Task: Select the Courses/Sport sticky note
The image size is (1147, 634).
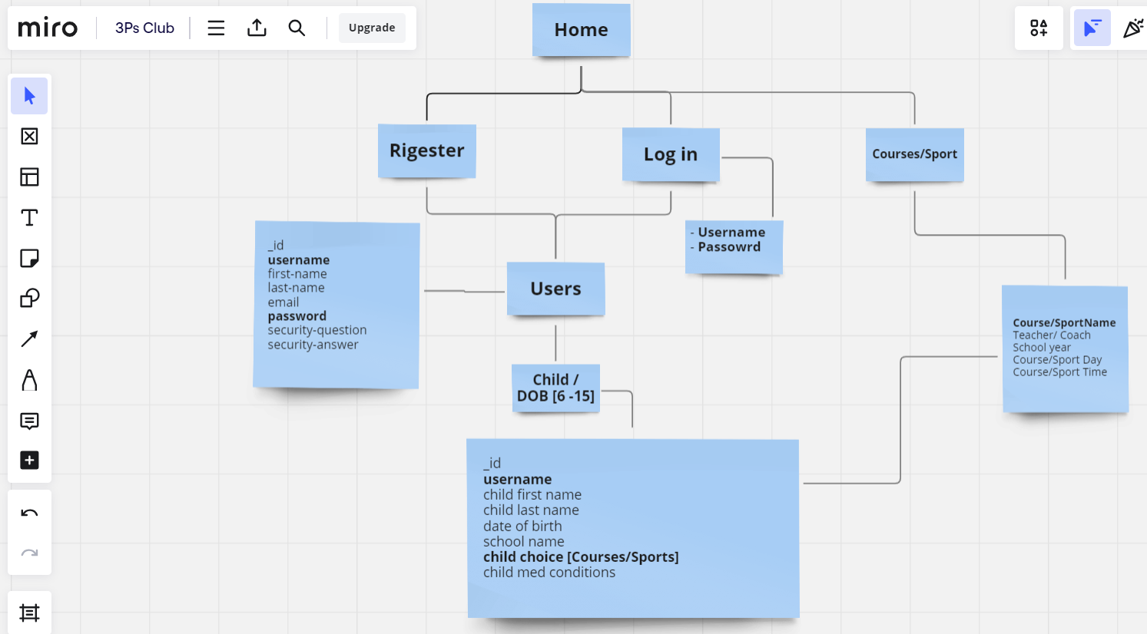Action: click(915, 154)
